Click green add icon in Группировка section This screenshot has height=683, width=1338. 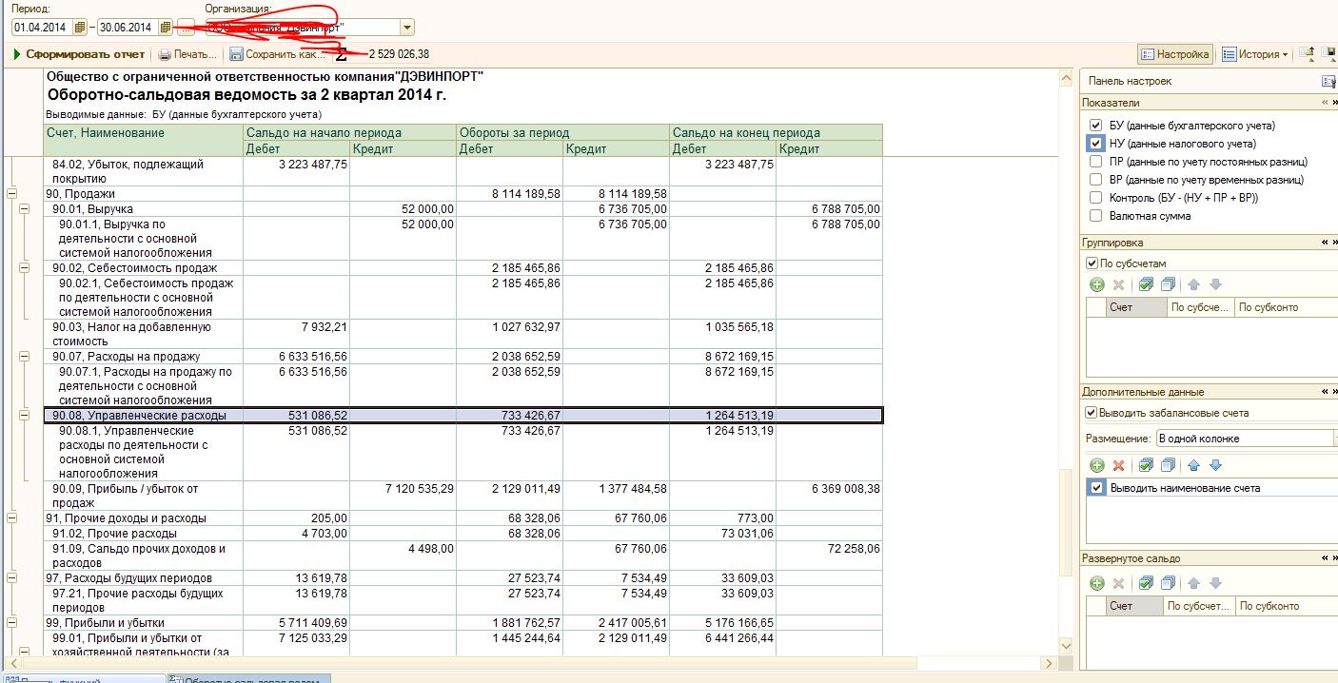coord(1096,284)
